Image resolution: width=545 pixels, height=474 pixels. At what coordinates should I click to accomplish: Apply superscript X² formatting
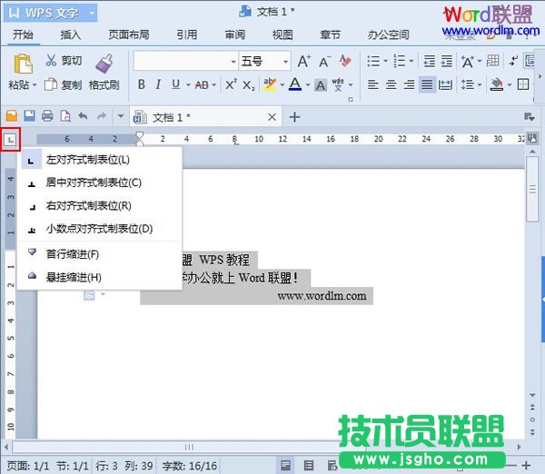pos(231,84)
